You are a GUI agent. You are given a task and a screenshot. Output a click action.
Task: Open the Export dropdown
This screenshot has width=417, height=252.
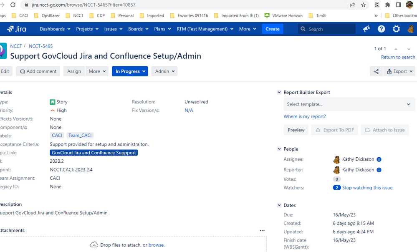[399, 71]
